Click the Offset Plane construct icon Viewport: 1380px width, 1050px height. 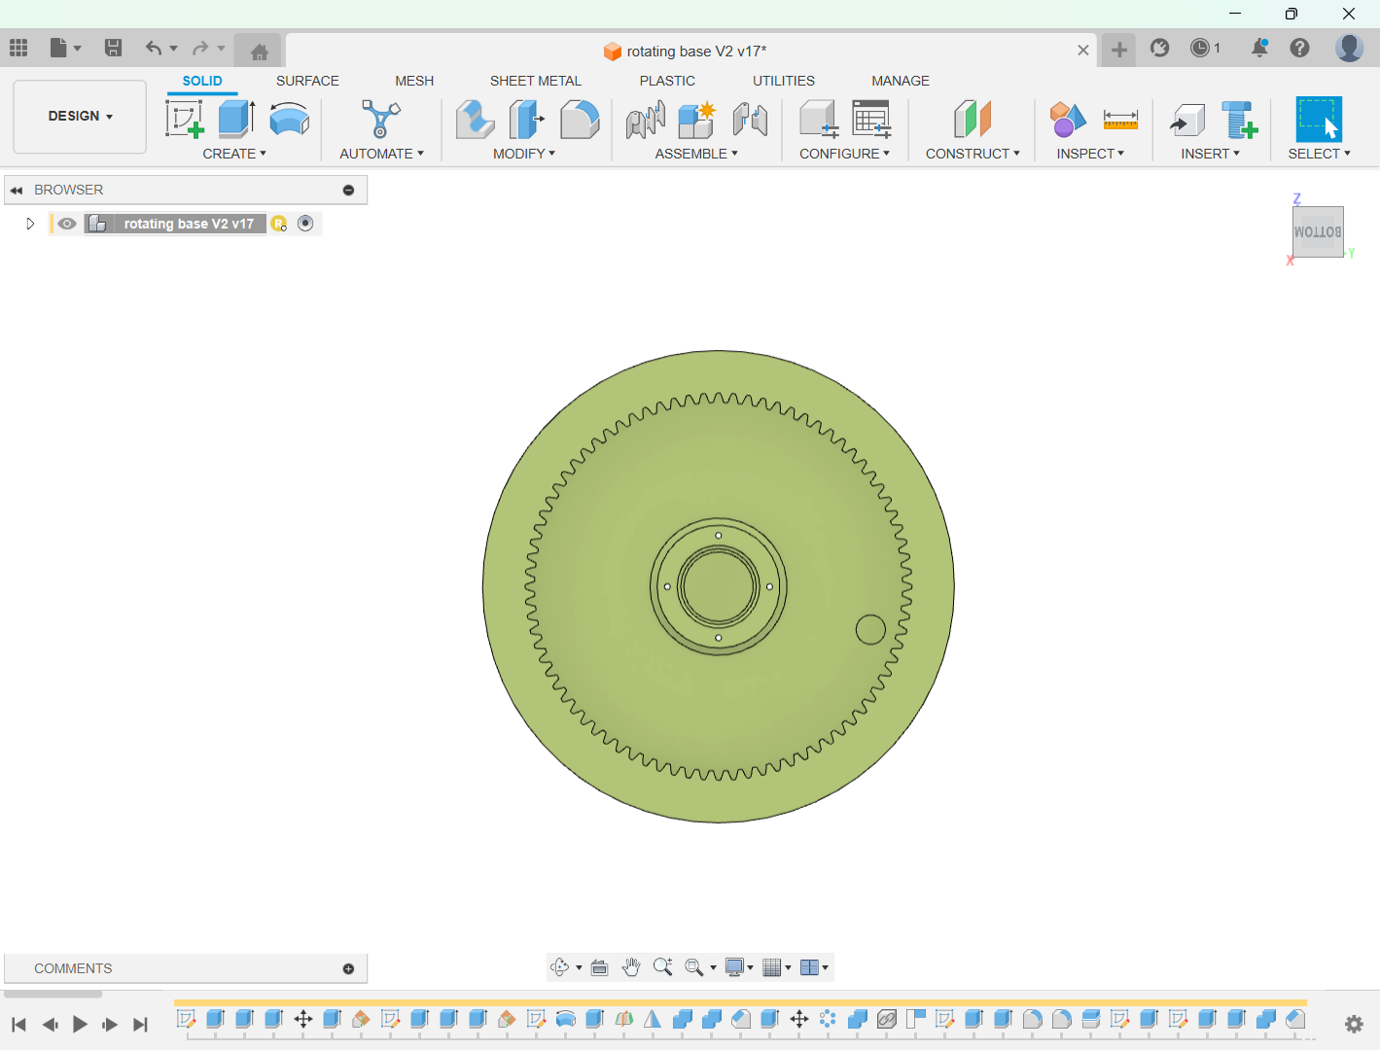972,120
